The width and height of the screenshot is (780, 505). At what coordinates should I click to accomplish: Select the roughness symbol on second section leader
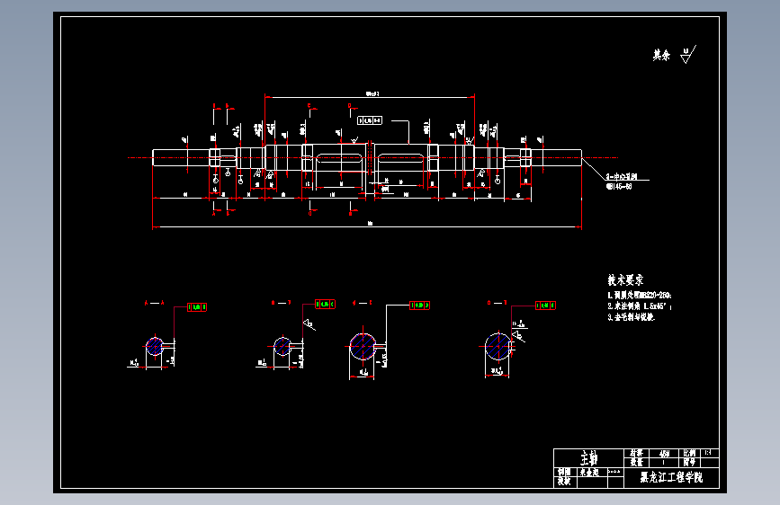(309, 324)
